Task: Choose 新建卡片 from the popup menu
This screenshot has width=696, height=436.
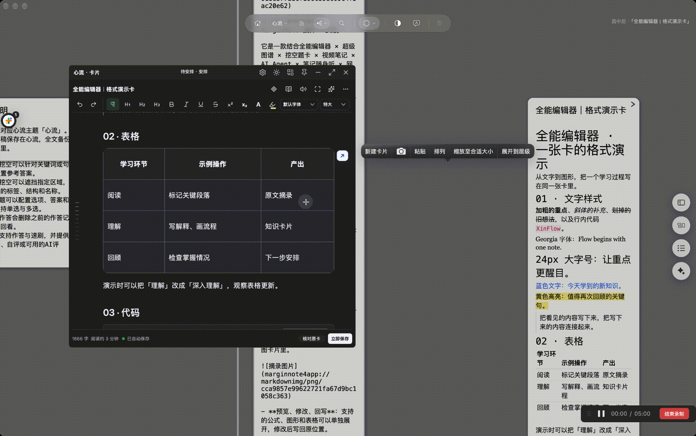Action: [x=376, y=151]
